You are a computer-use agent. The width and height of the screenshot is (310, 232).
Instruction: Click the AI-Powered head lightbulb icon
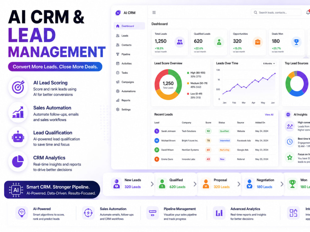pyautogui.click(x=22, y=213)
